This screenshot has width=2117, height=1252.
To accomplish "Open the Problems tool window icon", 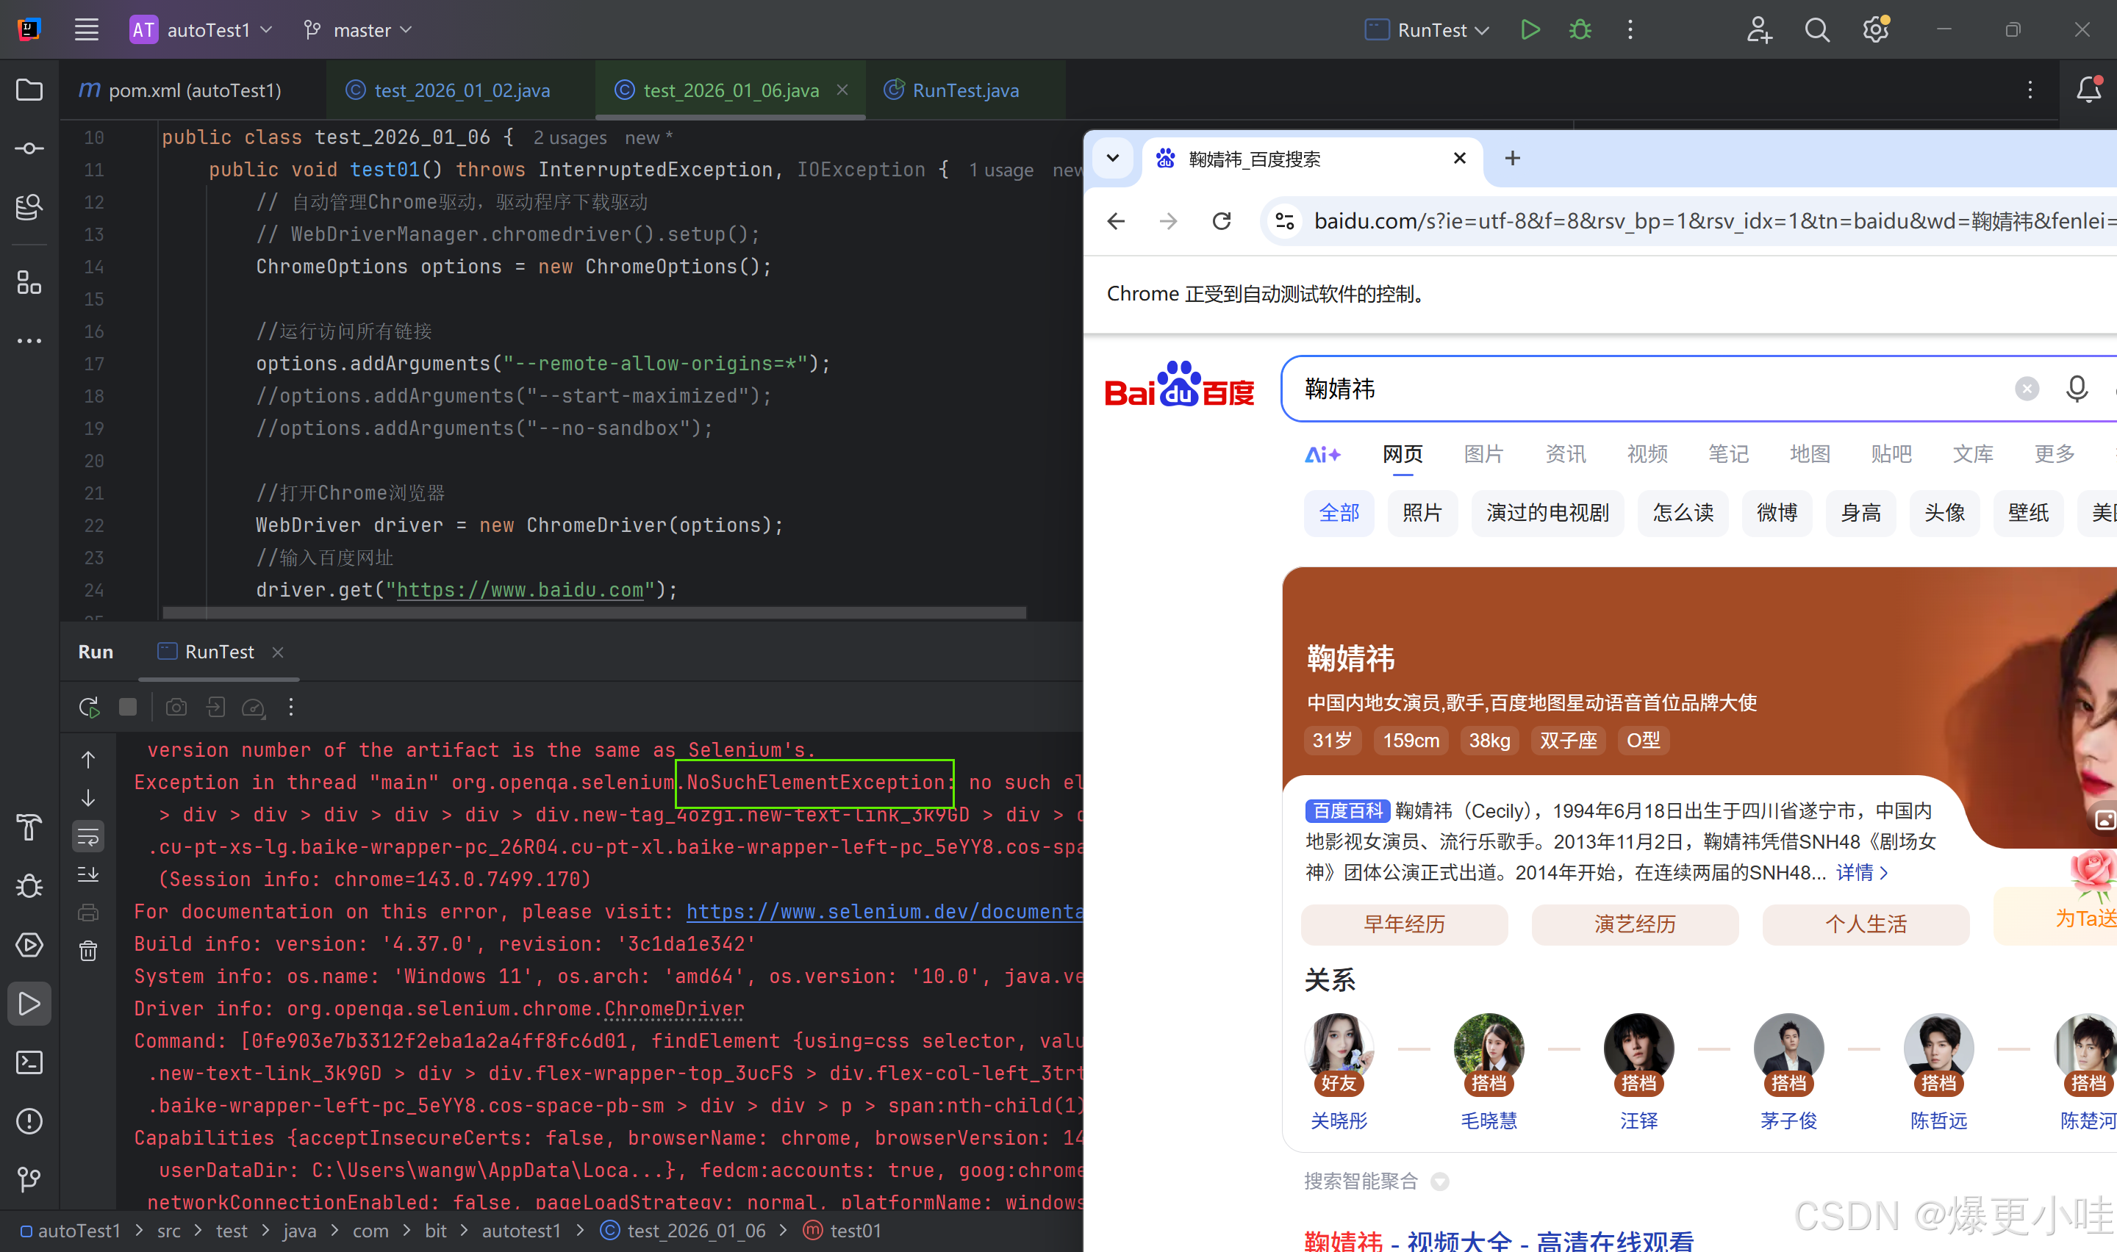I will pos(29,1121).
